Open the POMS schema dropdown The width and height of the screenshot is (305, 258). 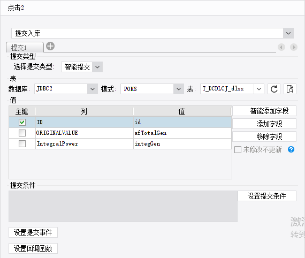pos(179,89)
